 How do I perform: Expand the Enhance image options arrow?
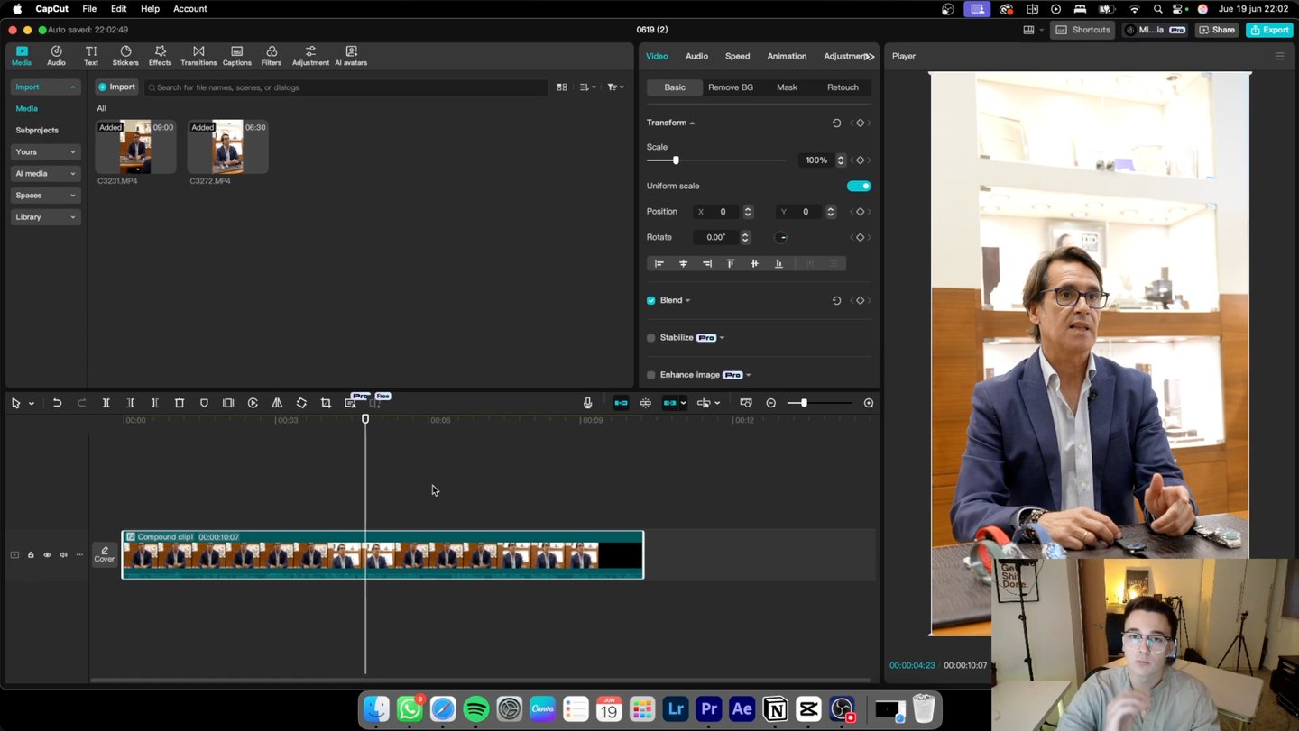tap(749, 375)
